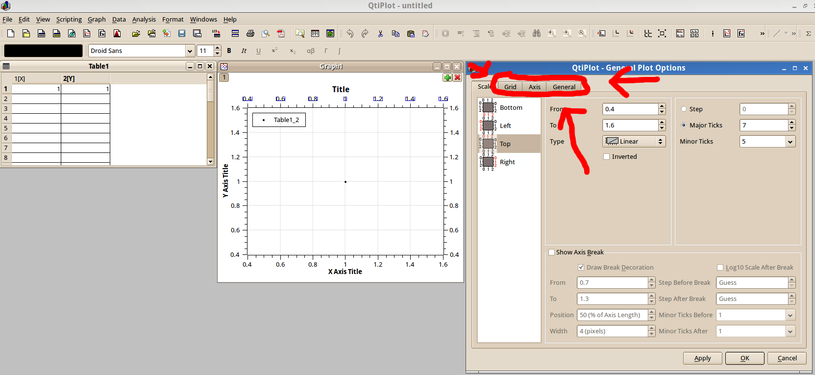
Task: Click the Sigma icon at toolbar's end
Action: (808, 33)
